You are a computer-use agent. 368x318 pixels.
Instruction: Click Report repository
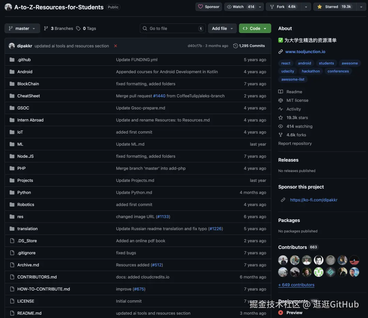295,143
